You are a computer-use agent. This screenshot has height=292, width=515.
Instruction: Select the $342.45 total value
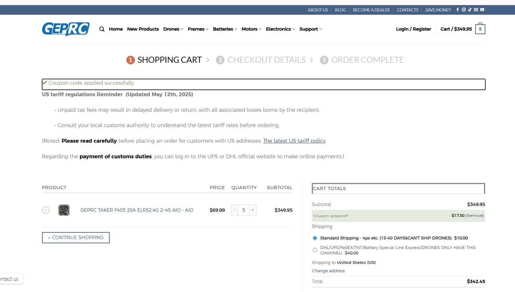[x=476, y=281]
